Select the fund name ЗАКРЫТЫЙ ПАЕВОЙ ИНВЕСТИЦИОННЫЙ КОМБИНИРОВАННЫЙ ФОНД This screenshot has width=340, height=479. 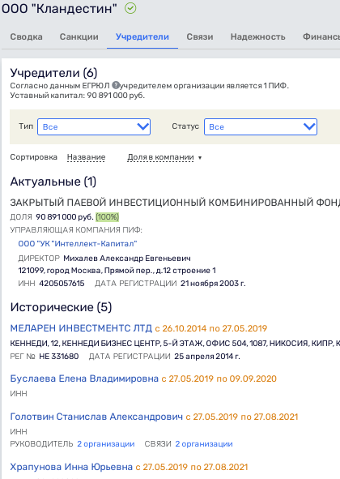click(175, 203)
